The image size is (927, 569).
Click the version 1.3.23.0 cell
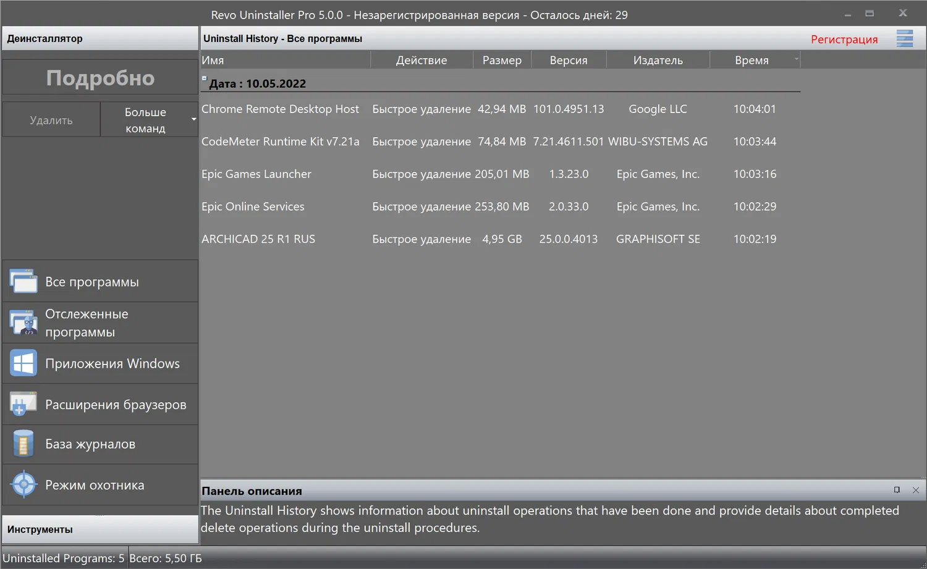569,174
